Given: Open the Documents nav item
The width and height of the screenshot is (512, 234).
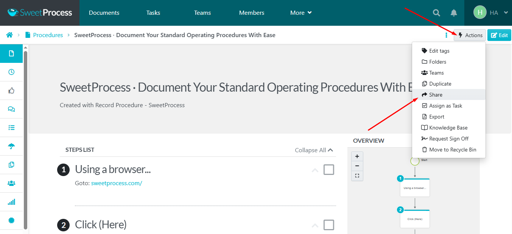Looking at the screenshot, I should [x=104, y=13].
